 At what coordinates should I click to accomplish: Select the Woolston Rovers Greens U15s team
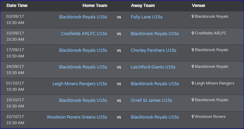tap(77, 117)
